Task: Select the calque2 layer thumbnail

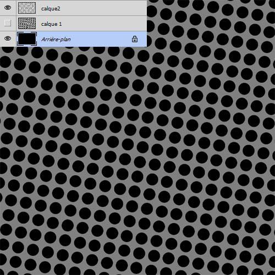Action: click(x=27, y=8)
